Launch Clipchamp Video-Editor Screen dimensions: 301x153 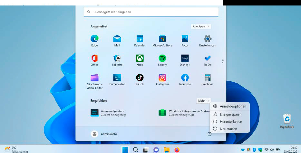pyautogui.click(x=94, y=78)
